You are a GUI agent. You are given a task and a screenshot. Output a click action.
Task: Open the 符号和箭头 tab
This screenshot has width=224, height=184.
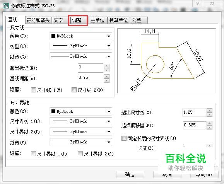point(38,20)
